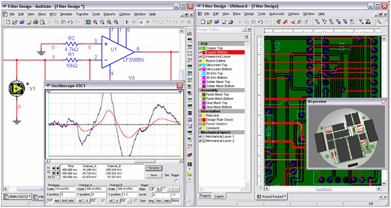Click Print Preview icon in Multisim toolbar
Screen dimensions: 391x208
point(43,22)
